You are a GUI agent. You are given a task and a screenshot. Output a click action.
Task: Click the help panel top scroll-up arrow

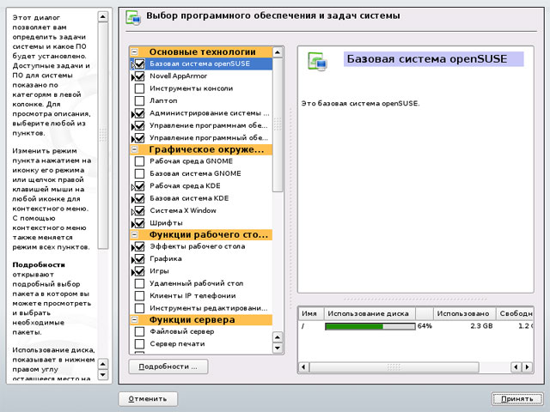(103, 16)
